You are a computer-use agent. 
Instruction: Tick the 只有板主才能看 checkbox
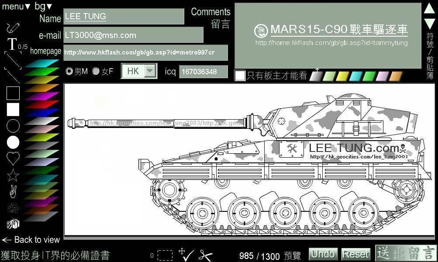pos(240,76)
